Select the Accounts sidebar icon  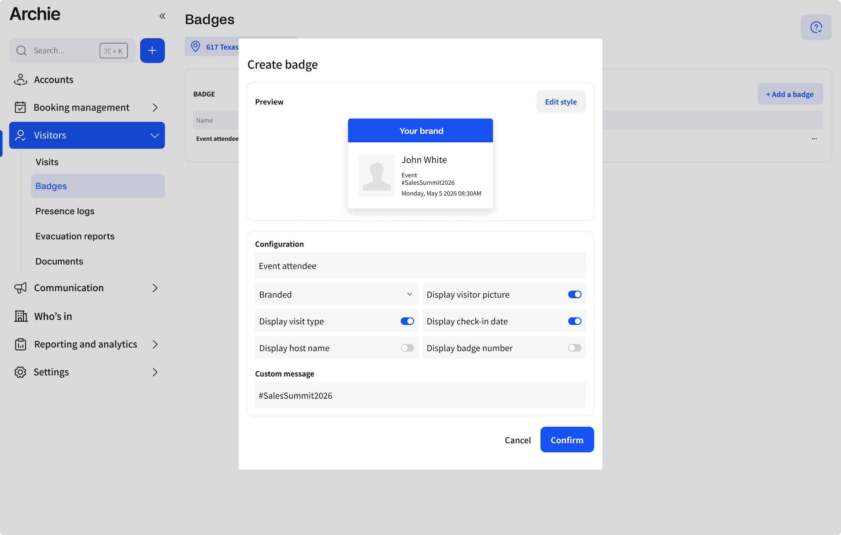(x=21, y=80)
